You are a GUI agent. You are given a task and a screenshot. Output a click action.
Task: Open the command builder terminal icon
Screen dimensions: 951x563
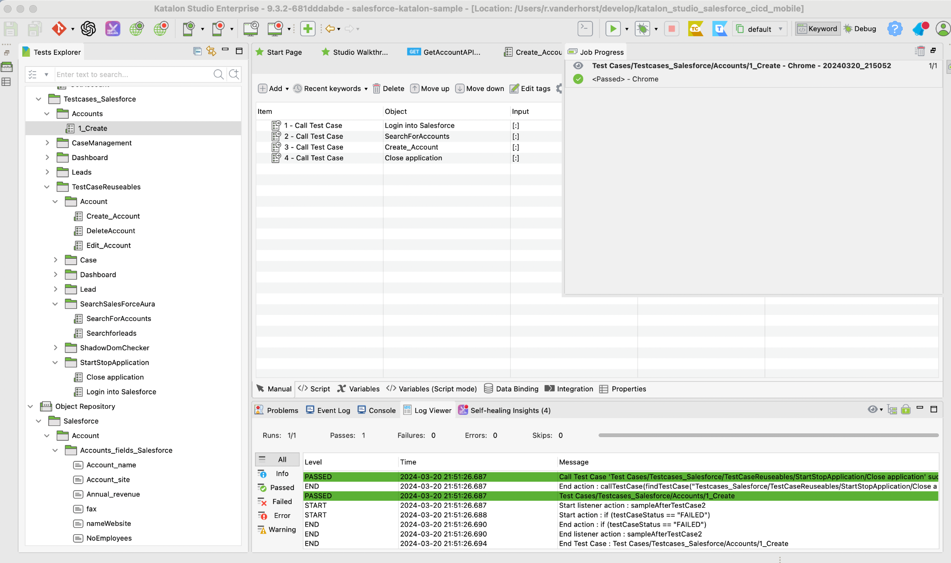pyautogui.click(x=585, y=29)
